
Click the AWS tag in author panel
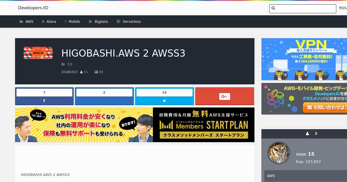pos(271,176)
